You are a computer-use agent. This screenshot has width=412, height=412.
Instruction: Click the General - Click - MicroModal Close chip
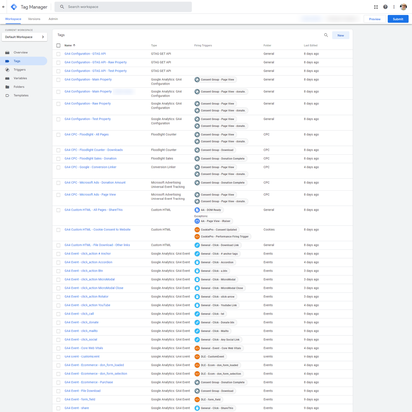point(220,288)
